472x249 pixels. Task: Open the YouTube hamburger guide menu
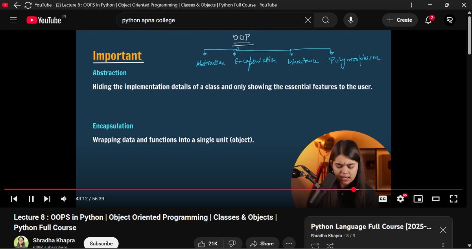13,20
